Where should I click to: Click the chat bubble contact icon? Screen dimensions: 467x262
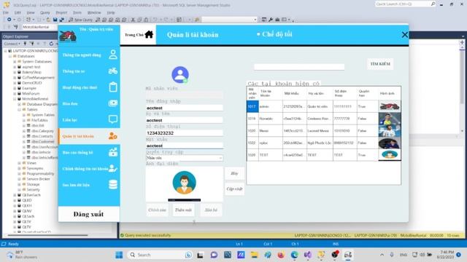click(113, 119)
